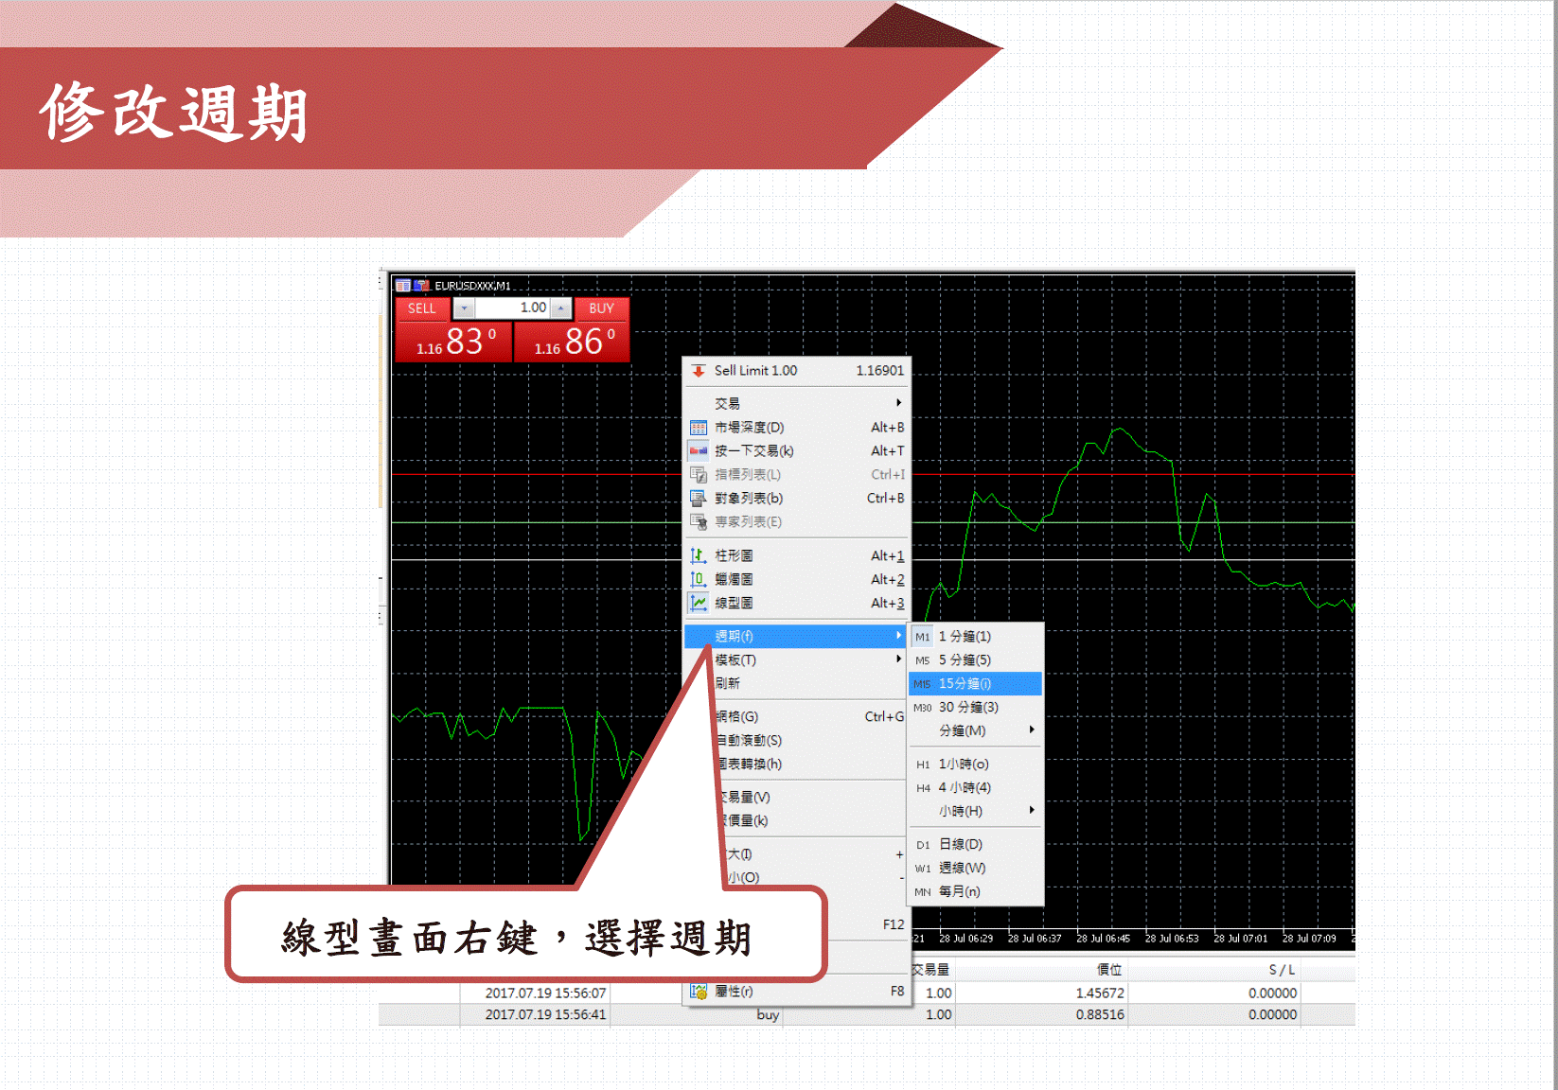Click the one-click trading icon beside EURUSD title

(421, 286)
